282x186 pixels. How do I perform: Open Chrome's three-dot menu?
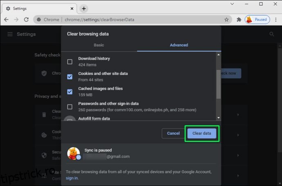[x=275, y=19]
